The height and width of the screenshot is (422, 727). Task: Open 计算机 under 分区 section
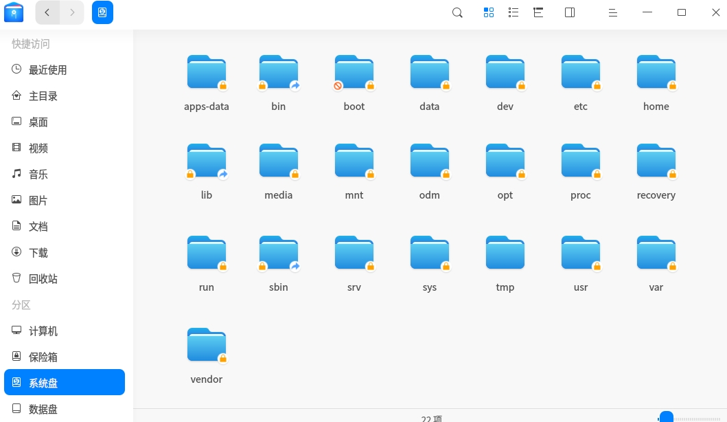pos(43,331)
